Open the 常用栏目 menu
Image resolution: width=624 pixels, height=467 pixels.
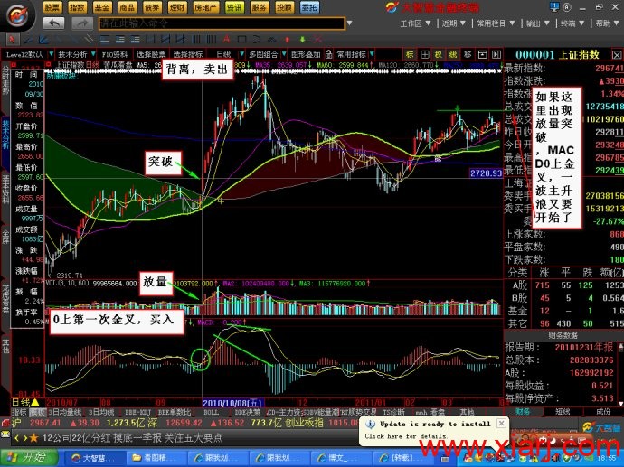point(496,23)
